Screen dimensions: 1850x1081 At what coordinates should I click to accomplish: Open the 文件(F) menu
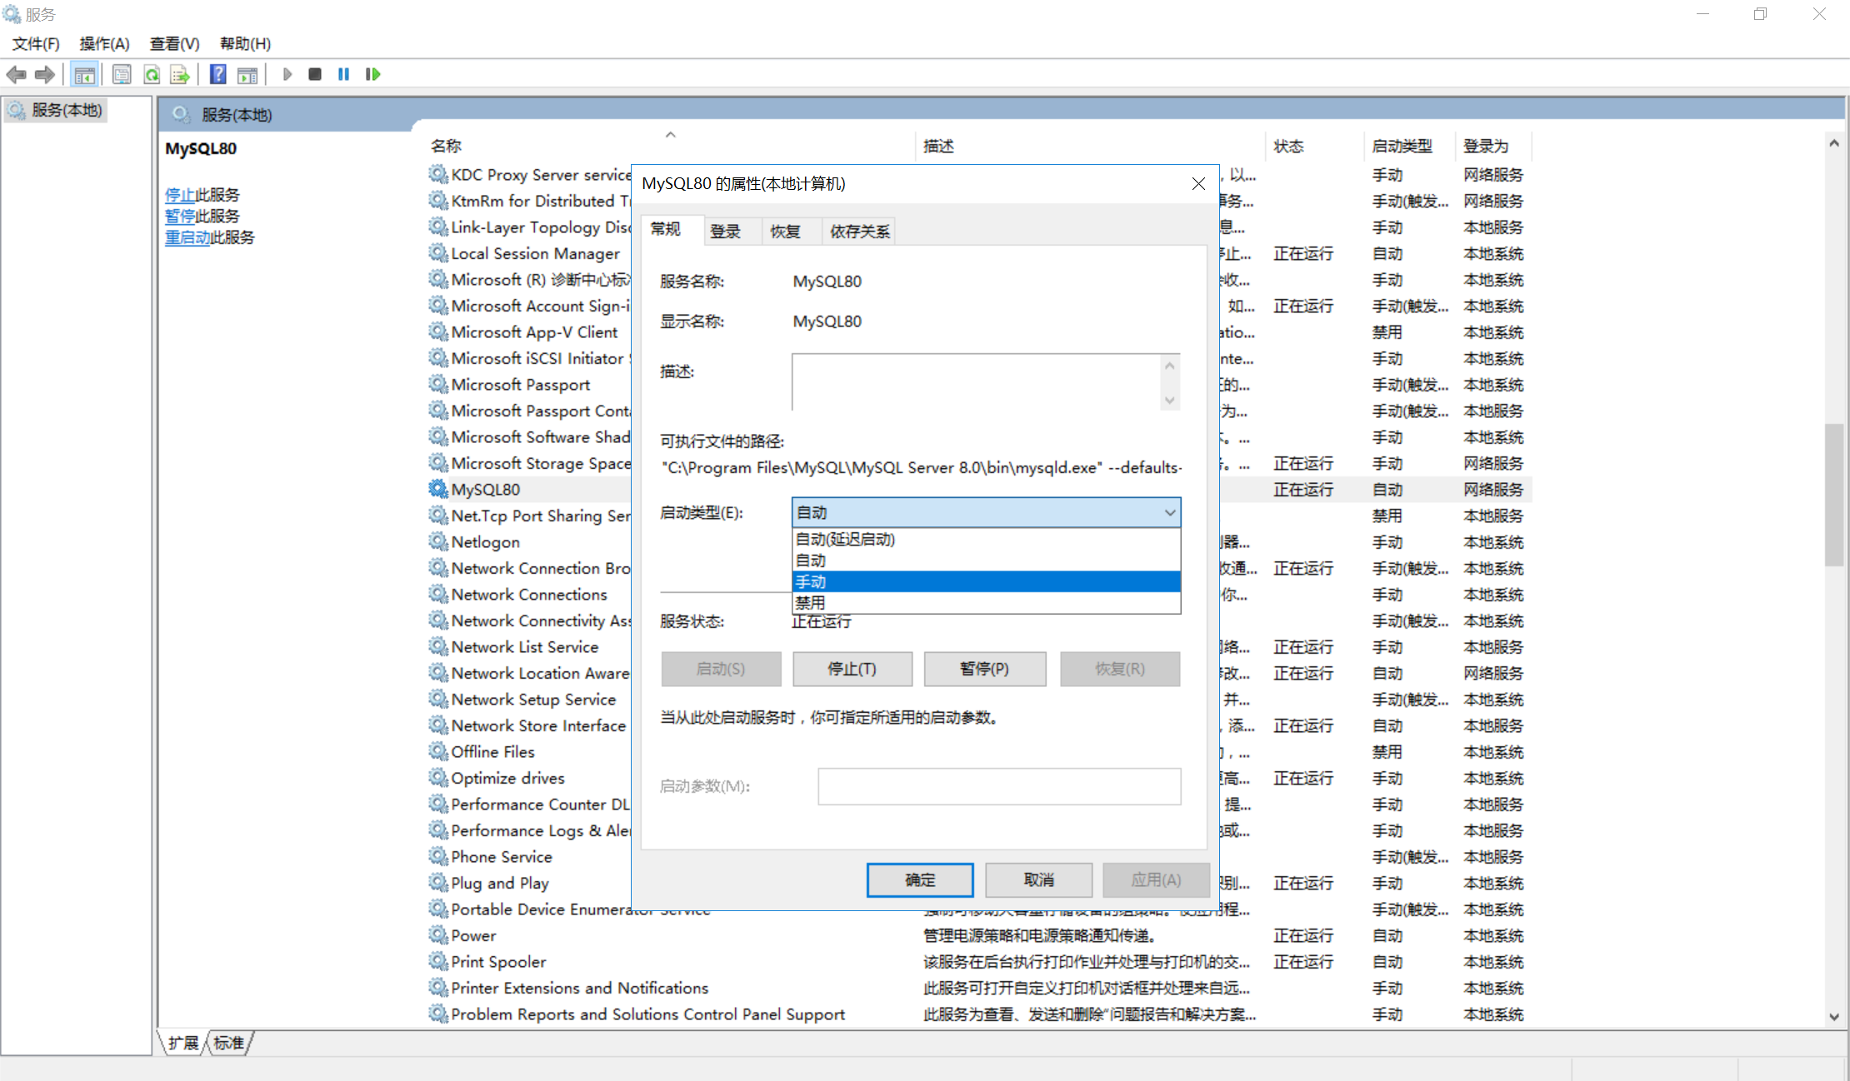coord(36,43)
